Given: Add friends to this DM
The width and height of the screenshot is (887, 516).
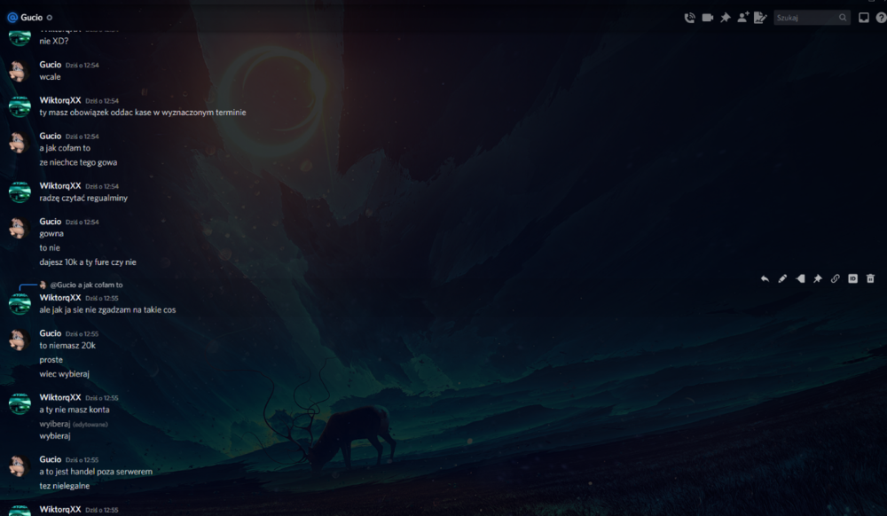Looking at the screenshot, I should click(x=742, y=18).
